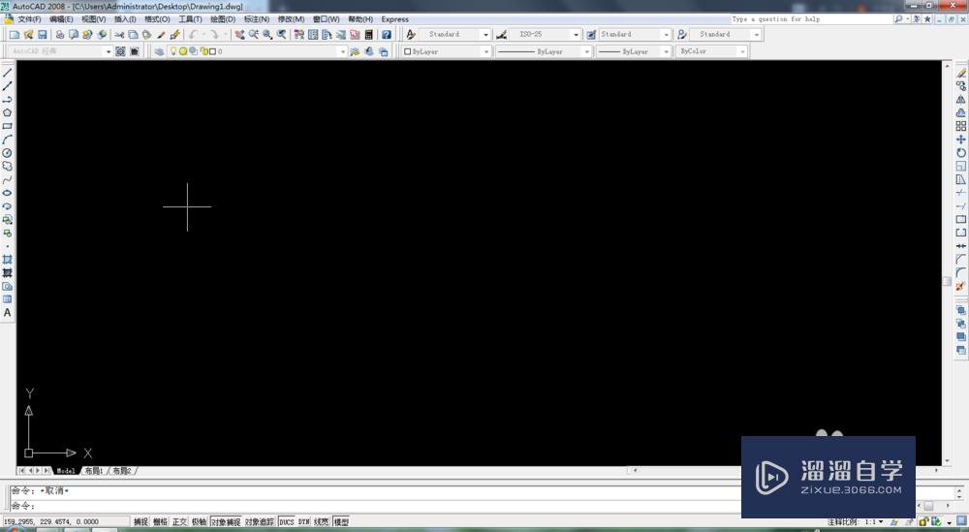This screenshot has width=969, height=532.
Task: Select the Arc drawing tool
Action: [8, 140]
